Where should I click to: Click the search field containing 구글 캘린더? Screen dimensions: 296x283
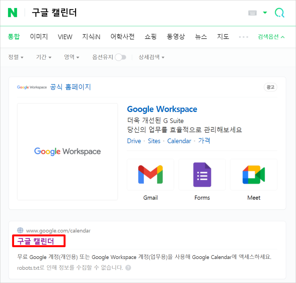pyautogui.click(x=54, y=13)
